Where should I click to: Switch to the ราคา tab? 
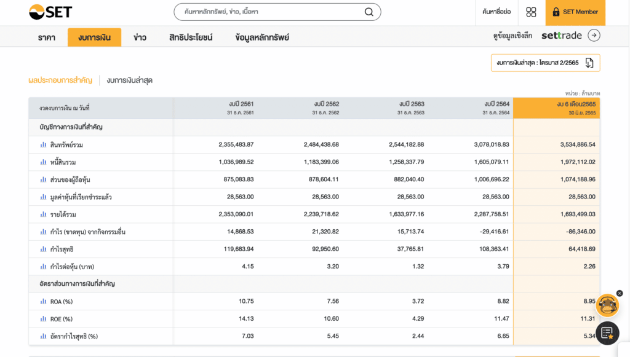tap(47, 37)
